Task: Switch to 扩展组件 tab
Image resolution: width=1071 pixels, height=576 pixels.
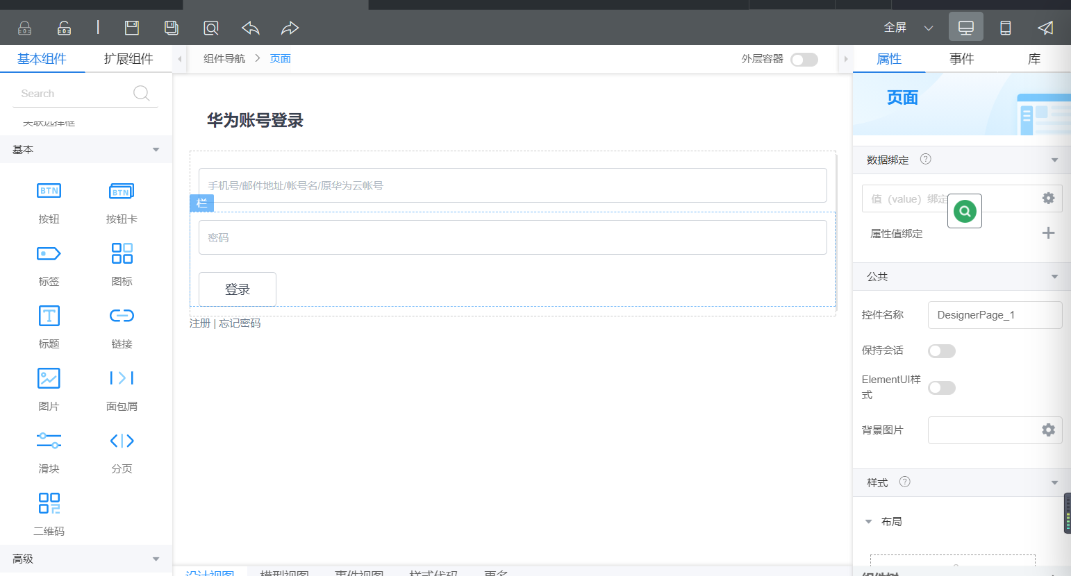Action: pyautogui.click(x=128, y=59)
